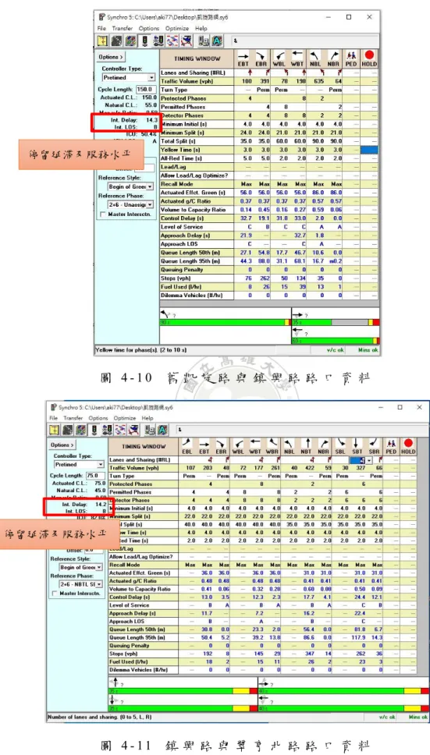Click Queue Length 95th value '117.9'

(359, 637)
